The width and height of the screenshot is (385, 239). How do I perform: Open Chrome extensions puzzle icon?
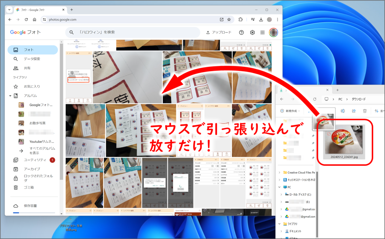(240, 20)
